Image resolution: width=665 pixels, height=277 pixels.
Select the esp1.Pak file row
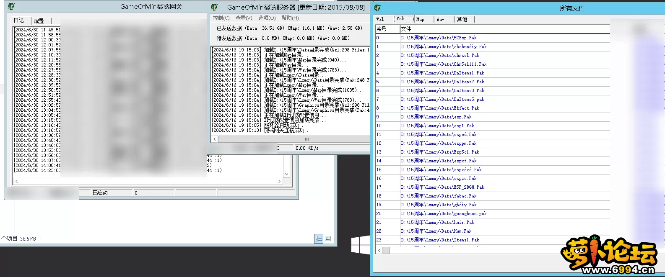493,126
